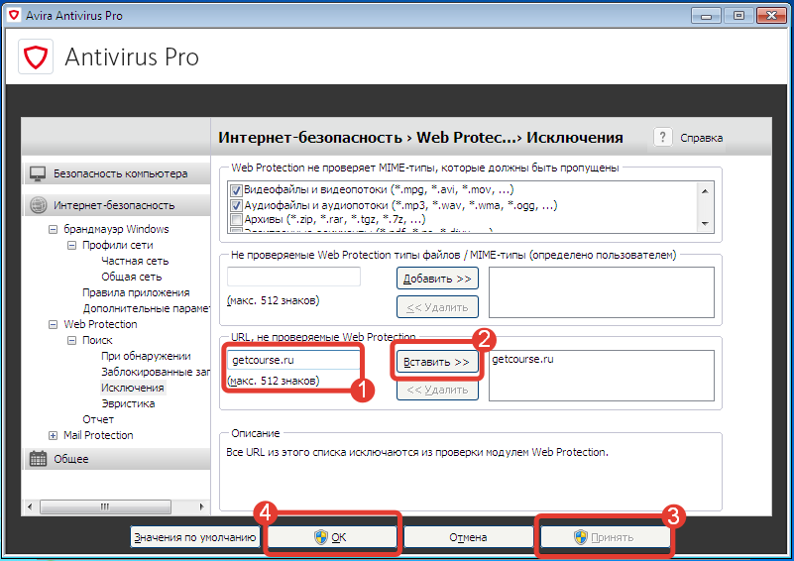
Task: Click MIME list scrollbar up arrow
Action: [705, 190]
